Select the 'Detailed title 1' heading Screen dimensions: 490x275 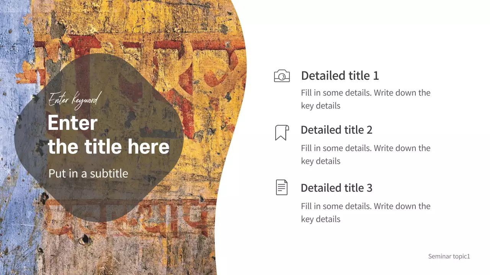(x=340, y=76)
